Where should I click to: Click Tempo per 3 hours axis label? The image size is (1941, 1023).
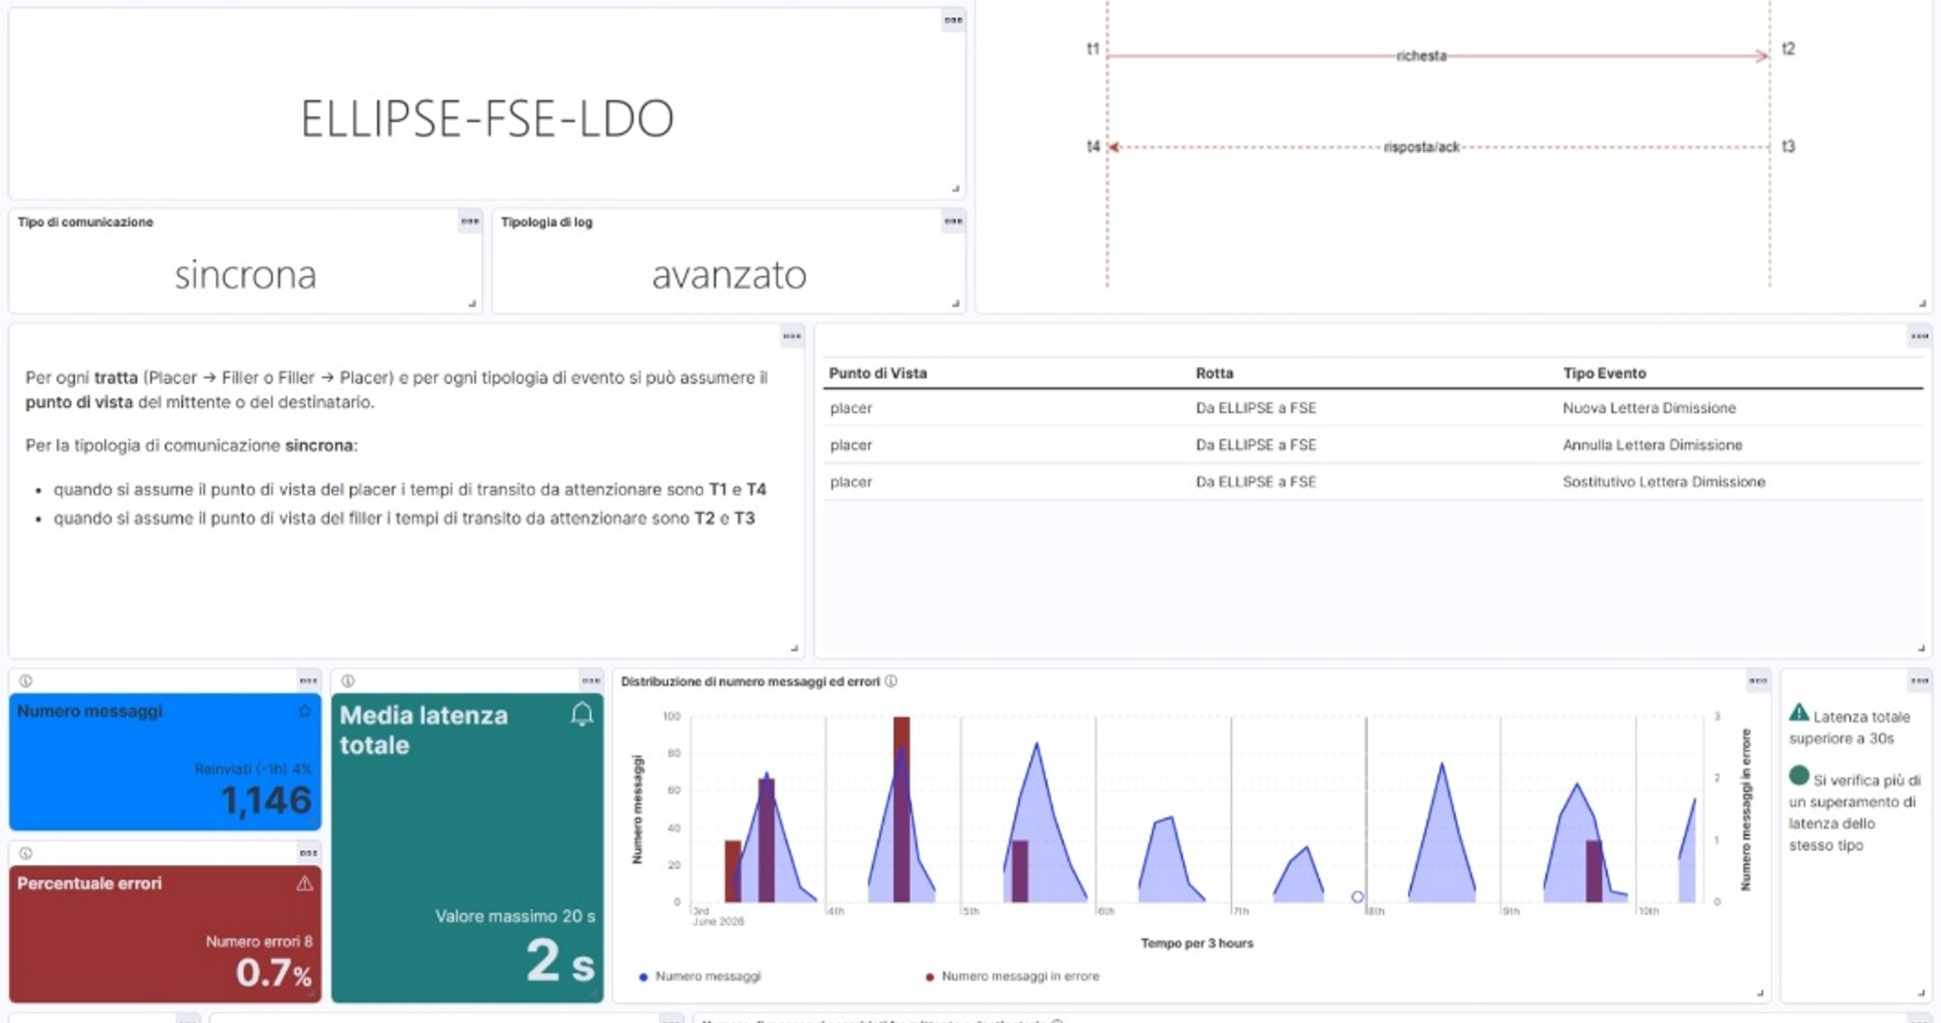1196,944
